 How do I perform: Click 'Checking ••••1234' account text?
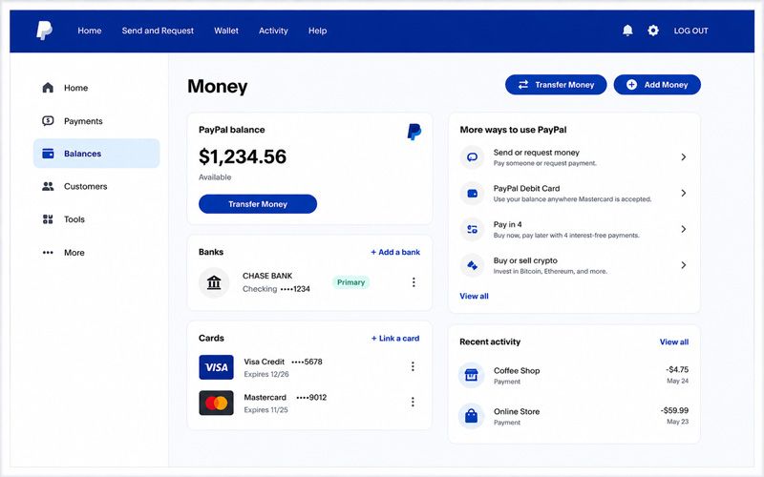[x=276, y=289]
